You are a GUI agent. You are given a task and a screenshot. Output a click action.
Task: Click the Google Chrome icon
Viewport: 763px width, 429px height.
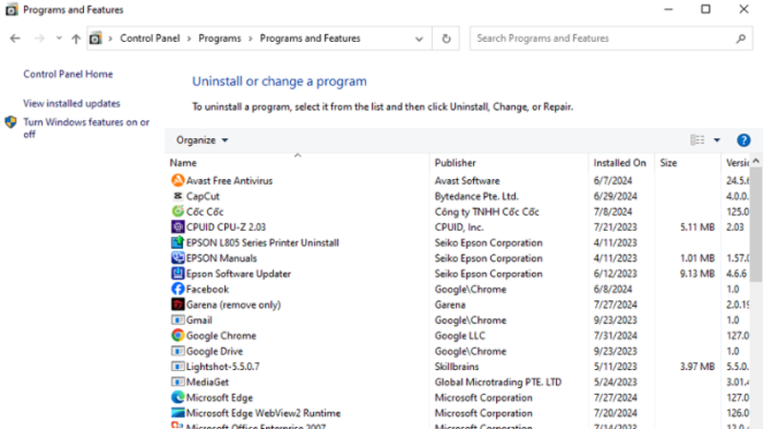[177, 336]
